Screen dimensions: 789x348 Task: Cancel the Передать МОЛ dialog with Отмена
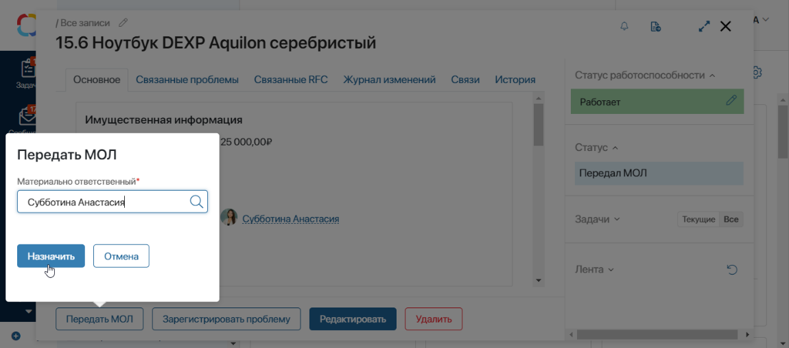[x=121, y=256]
